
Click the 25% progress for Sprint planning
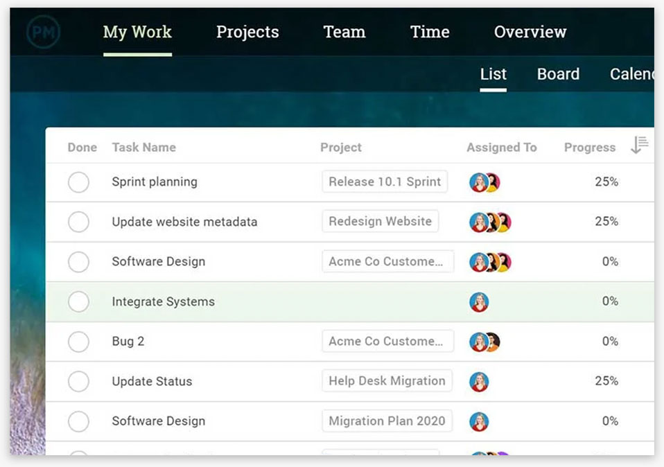click(x=606, y=182)
